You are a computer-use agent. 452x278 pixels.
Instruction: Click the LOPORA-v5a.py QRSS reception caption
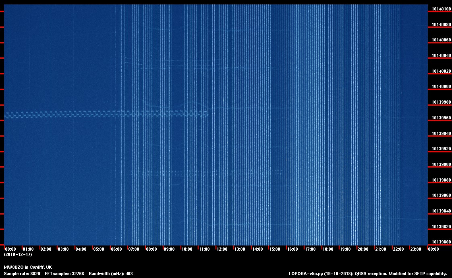(x=368, y=274)
